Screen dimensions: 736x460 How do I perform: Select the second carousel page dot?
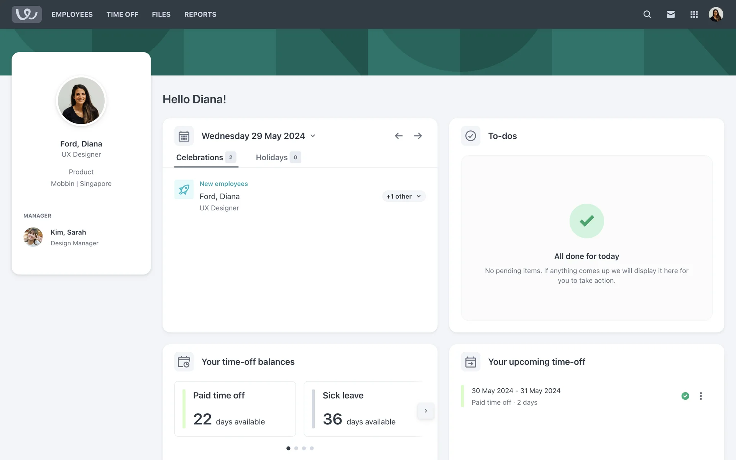pyautogui.click(x=296, y=448)
